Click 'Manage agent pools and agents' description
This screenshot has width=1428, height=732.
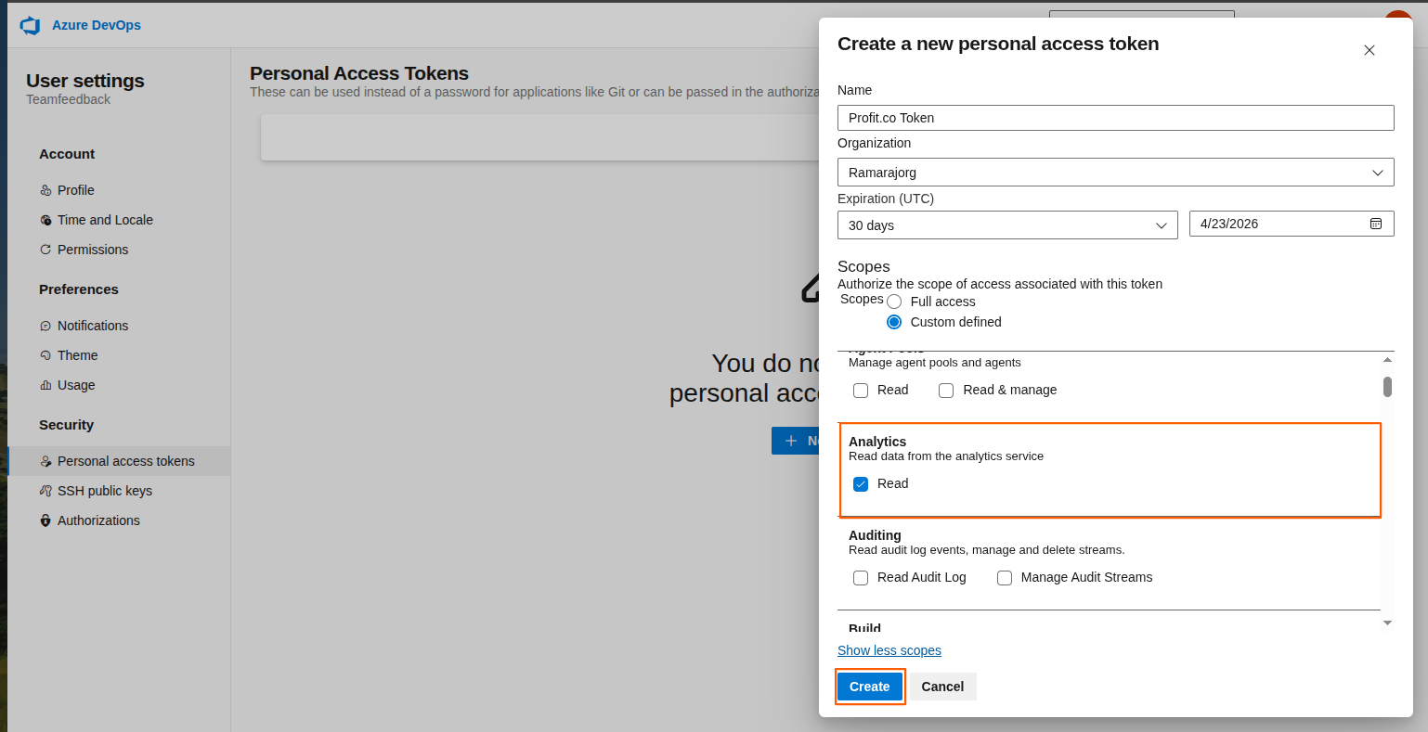click(x=935, y=363)
